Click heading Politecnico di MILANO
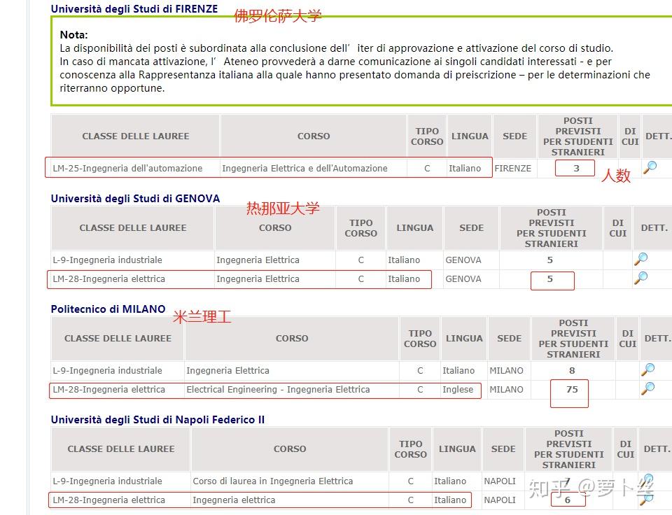Image resolution: width=672 pixels, height=515 pixels. (x=108, y=309)
